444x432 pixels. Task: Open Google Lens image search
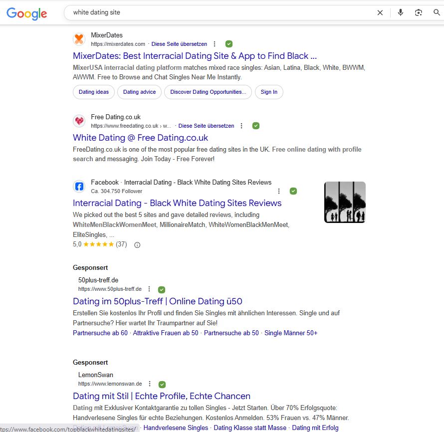419,13
